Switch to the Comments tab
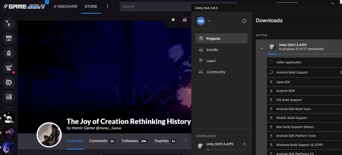342x155 pixels. coord(102,141)
